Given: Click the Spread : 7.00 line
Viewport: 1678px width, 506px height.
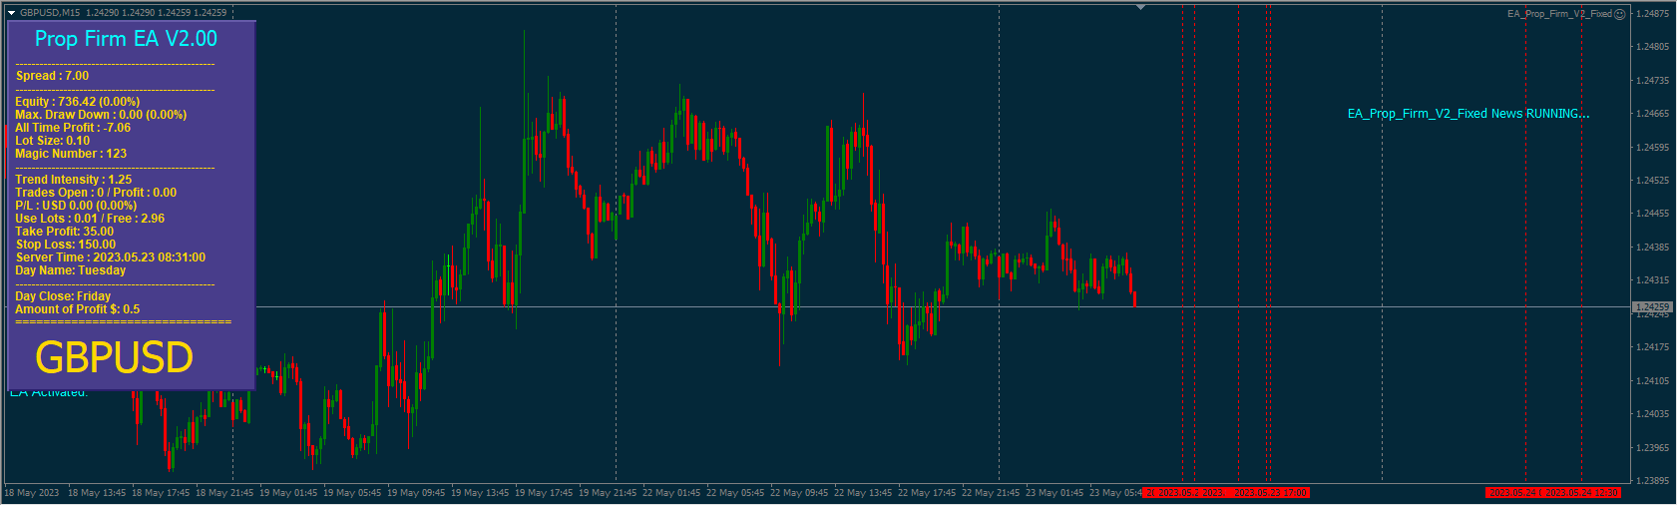Looking at the screenshot, I should click(52, 76).
